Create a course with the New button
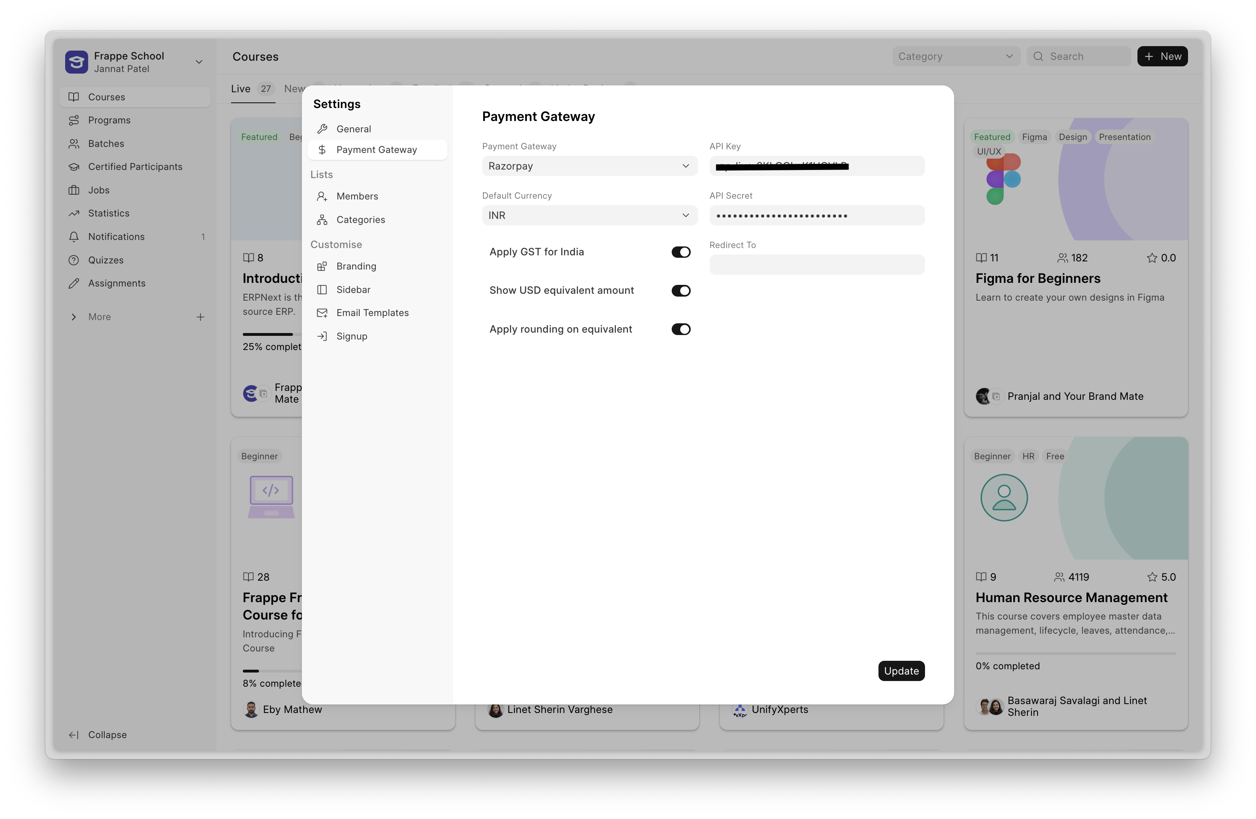Screen dimensions: 1256x819 coord(1162,56)
